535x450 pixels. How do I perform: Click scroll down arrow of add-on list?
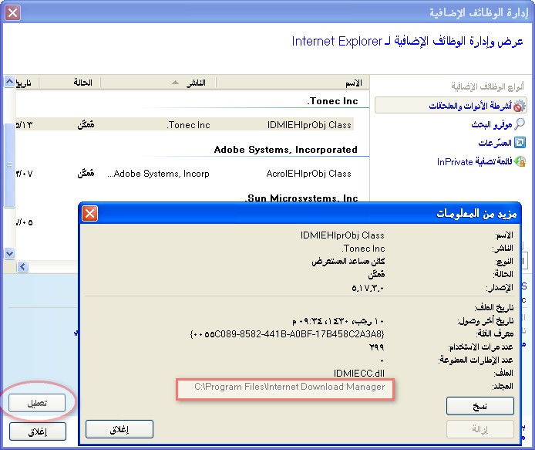pyautogui.click(x=9, y=253)
